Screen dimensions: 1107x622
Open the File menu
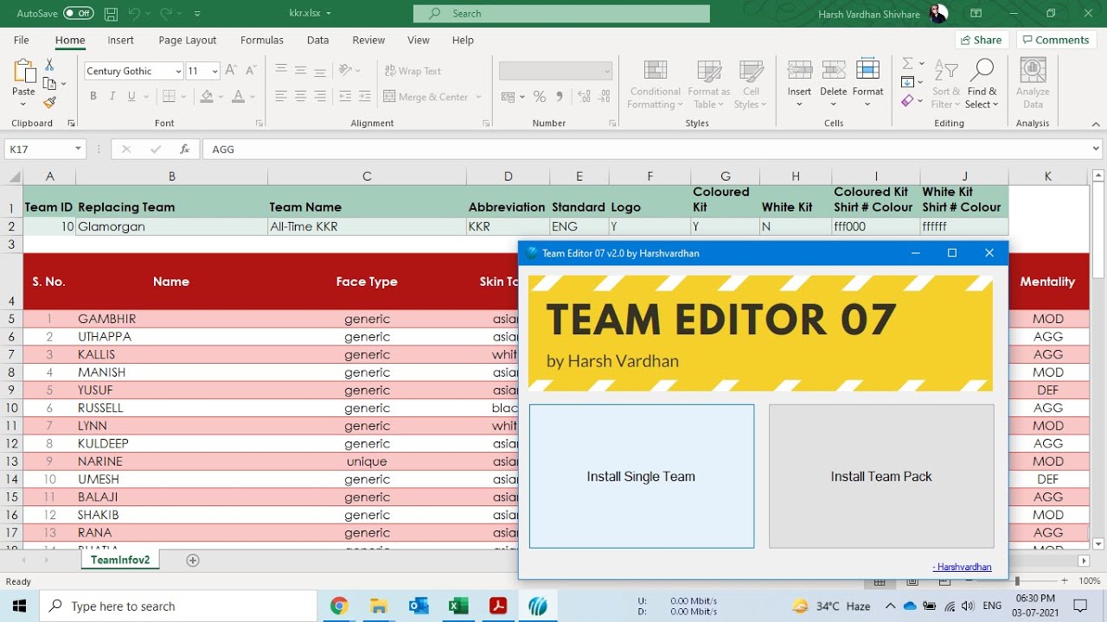tap(22, 40)
